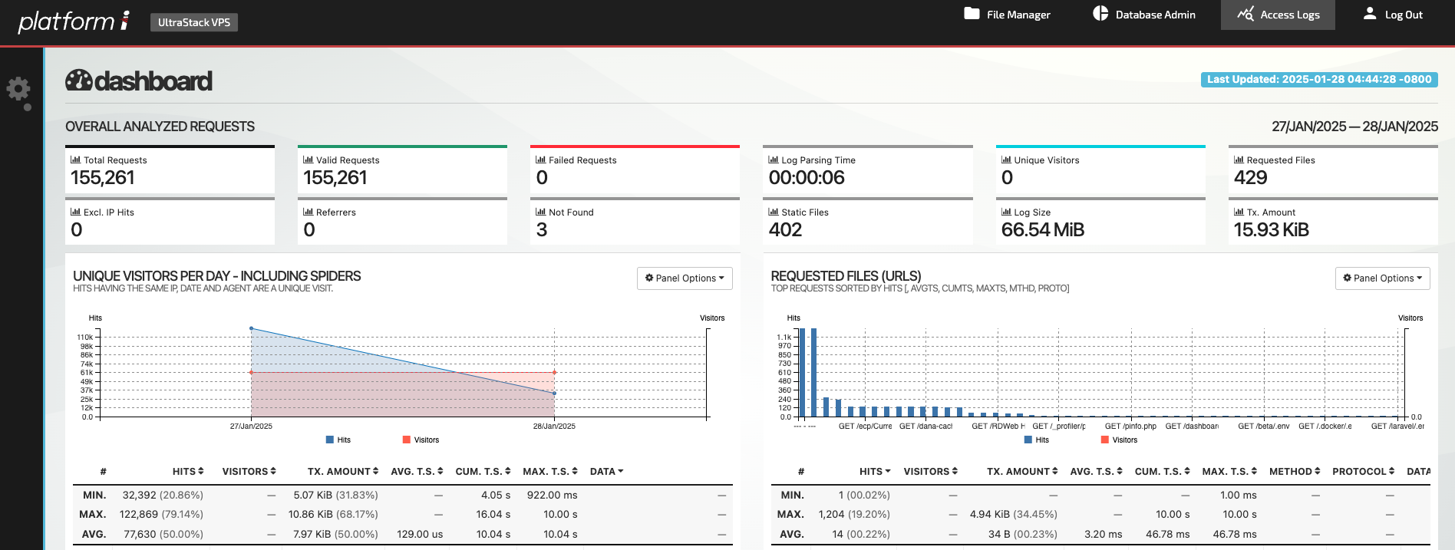Click the Database Admin pie icon
The image size is (1455, 550).
[x=1100, y=14]
